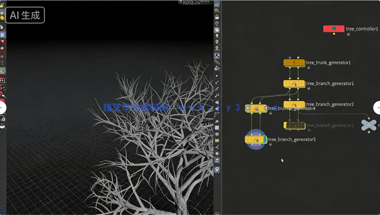This screenshot has width=380, height=215.
Task: Select the merge node in the network editor
Action: [369, 125]
